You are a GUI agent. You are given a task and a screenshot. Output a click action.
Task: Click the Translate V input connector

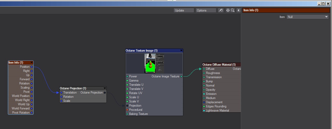(x=127, y=89)
